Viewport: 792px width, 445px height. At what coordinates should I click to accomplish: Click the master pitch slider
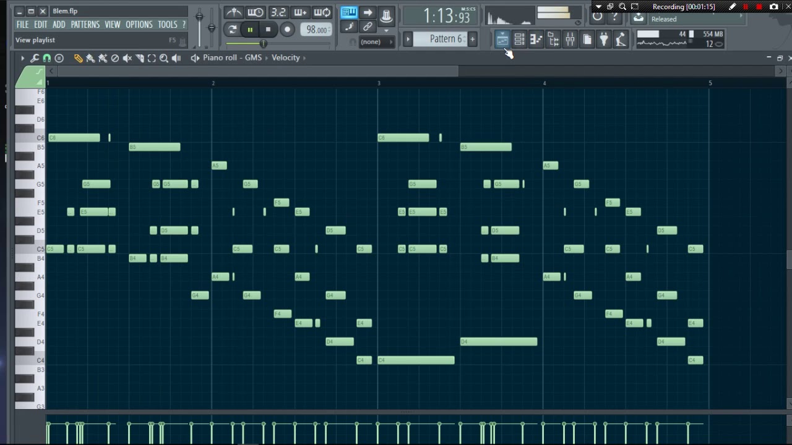click(x=212, y=28)
